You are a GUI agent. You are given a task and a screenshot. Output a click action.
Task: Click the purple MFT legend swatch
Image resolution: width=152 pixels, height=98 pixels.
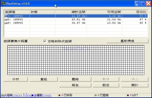[128, 95]
